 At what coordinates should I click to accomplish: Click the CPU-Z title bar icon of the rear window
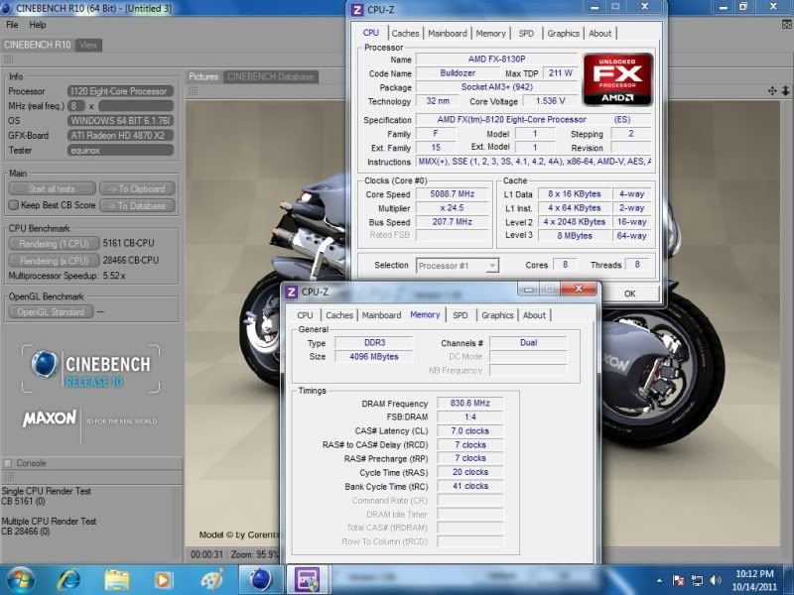click(x=357, y=10)
